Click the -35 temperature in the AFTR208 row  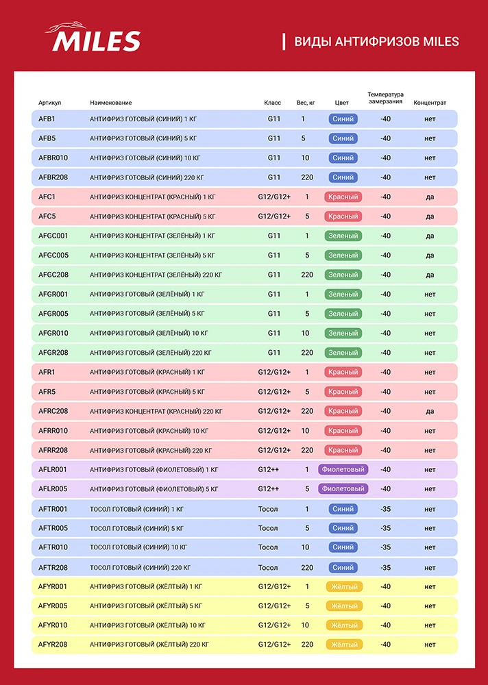[385, 567]
